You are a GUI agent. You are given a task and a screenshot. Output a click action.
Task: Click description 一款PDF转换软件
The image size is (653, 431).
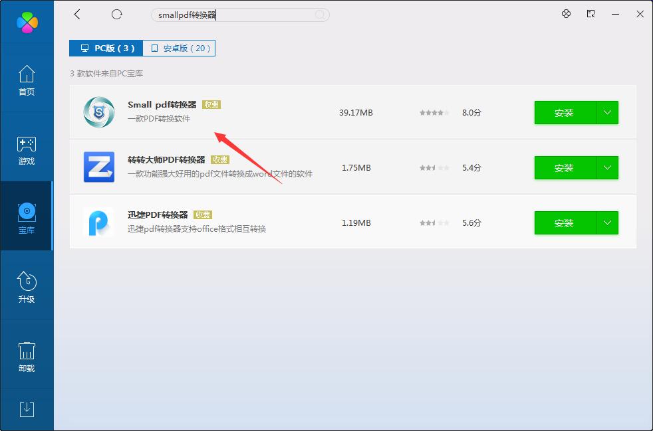click(159, 119)
